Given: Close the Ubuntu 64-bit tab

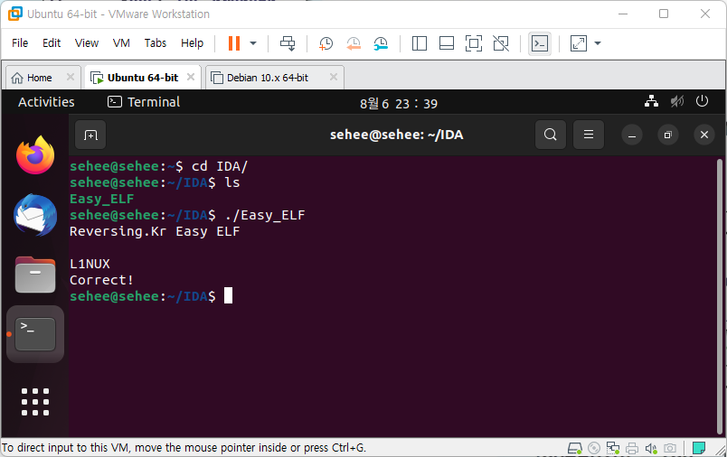Looking at the screenshot, I should (x=191, y=77).
